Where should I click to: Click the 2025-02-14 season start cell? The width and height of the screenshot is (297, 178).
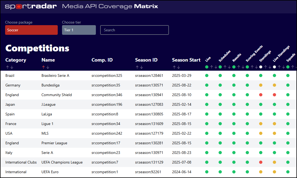tap(182, 104)
